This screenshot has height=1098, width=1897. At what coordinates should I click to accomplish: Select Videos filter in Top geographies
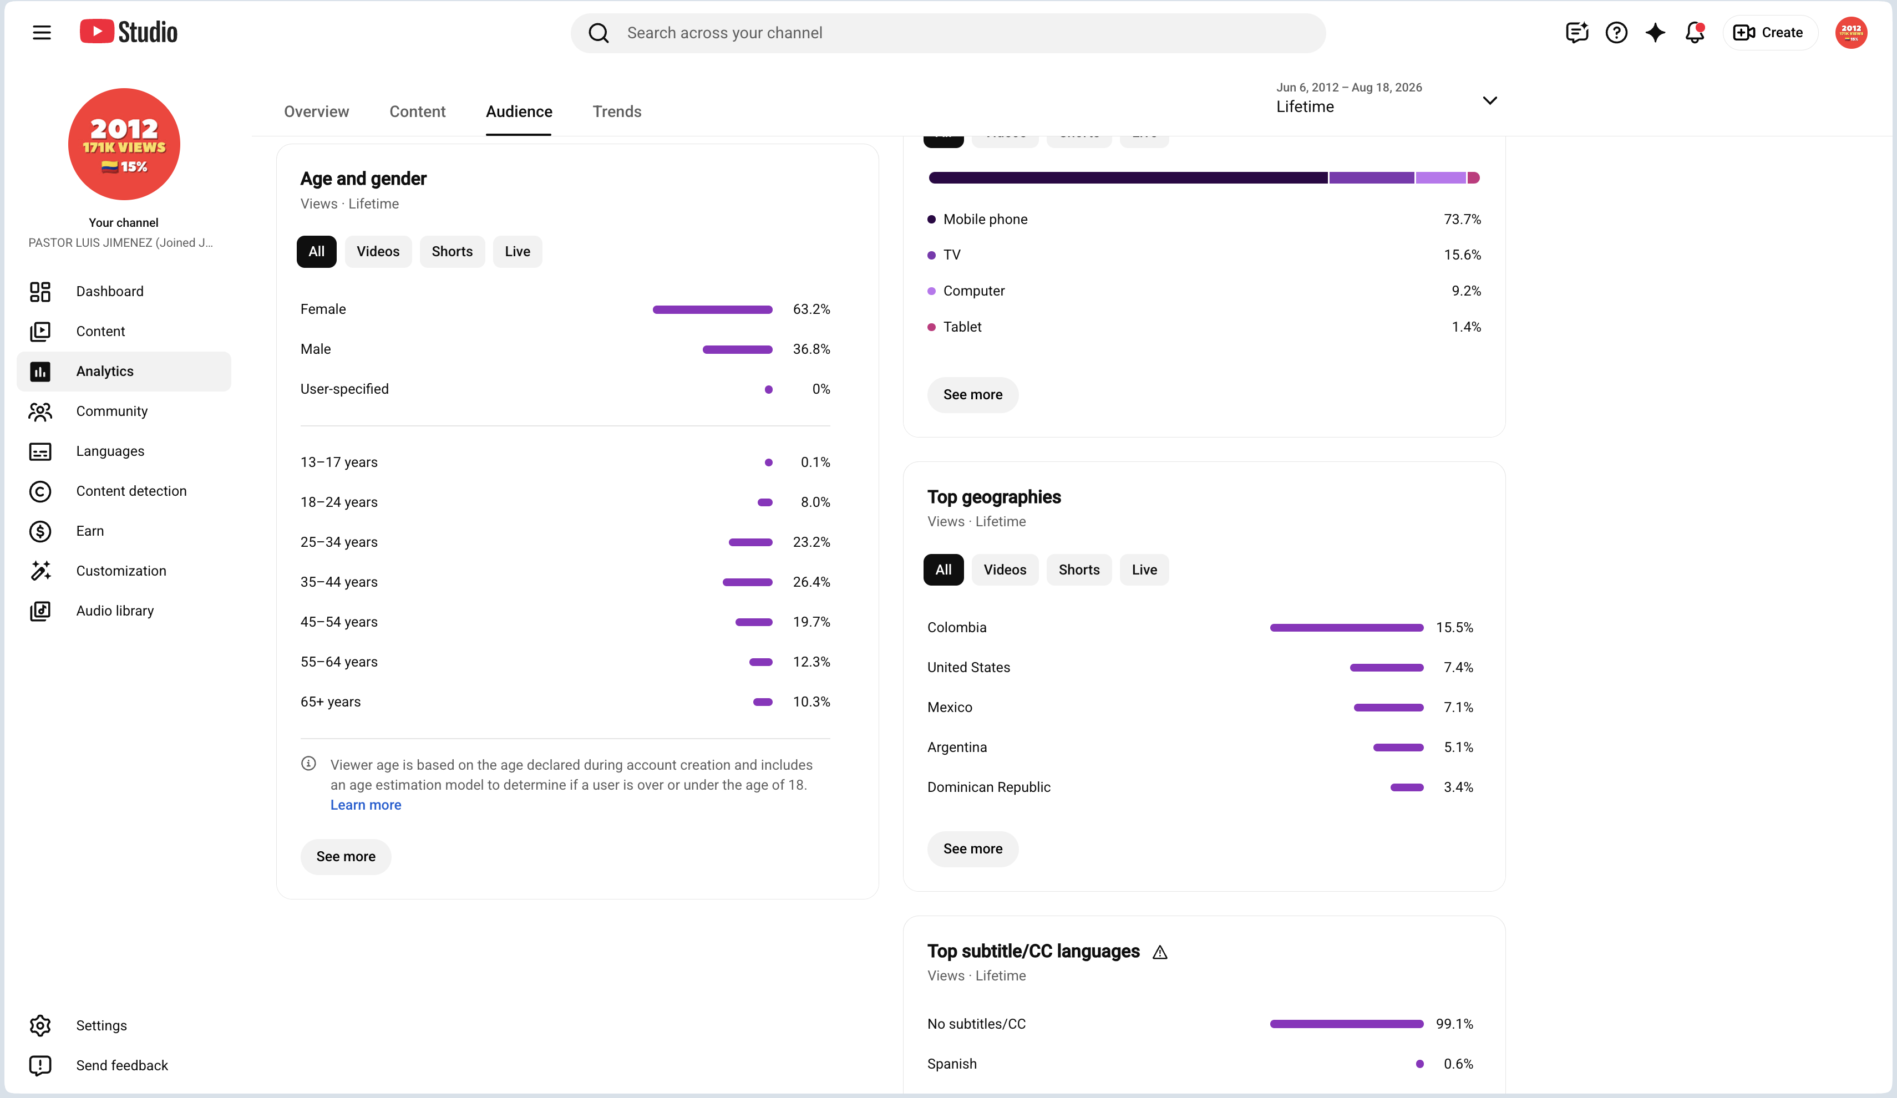click(1005, 570)
